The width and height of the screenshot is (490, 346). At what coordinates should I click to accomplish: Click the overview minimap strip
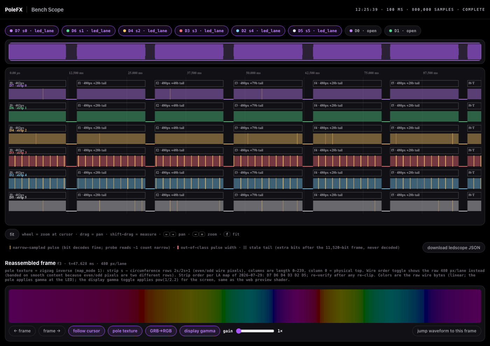[x=245, y=52]
